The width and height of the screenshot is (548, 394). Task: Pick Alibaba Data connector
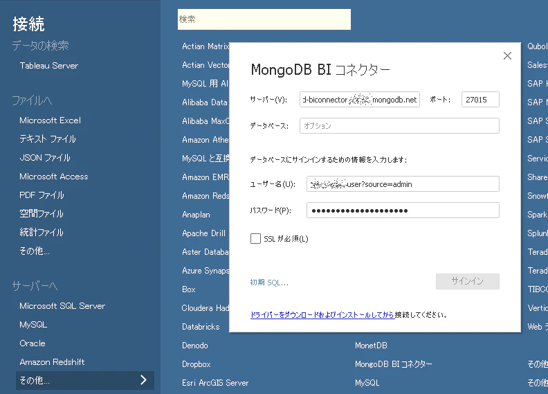pyautogui.click(x=205, y=102)
